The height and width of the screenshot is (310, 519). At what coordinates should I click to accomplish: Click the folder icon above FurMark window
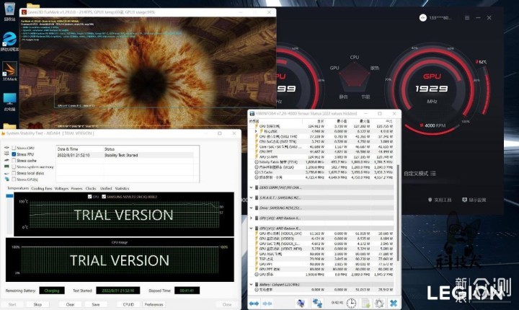point(33,5)
